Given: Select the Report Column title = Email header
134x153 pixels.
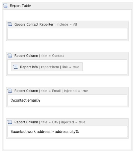Looking at the screenshot, I should [x=67, y=91].
